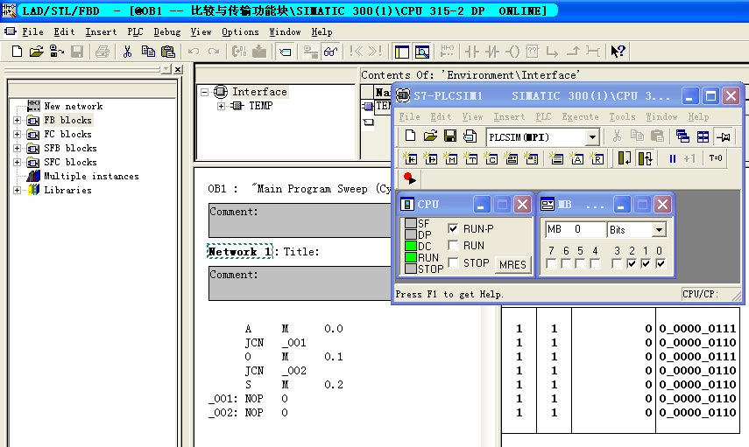Toggle MB0 bit 7 checkbox
This screenshot has width=749, height=447.
click(x=551, y=263)
